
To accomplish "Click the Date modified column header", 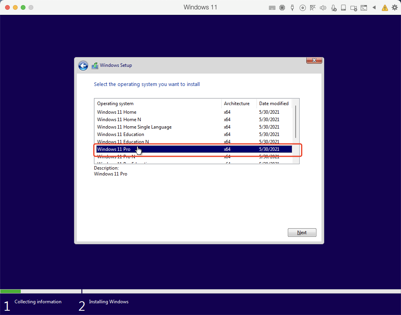I will click(x=274, y=104).
